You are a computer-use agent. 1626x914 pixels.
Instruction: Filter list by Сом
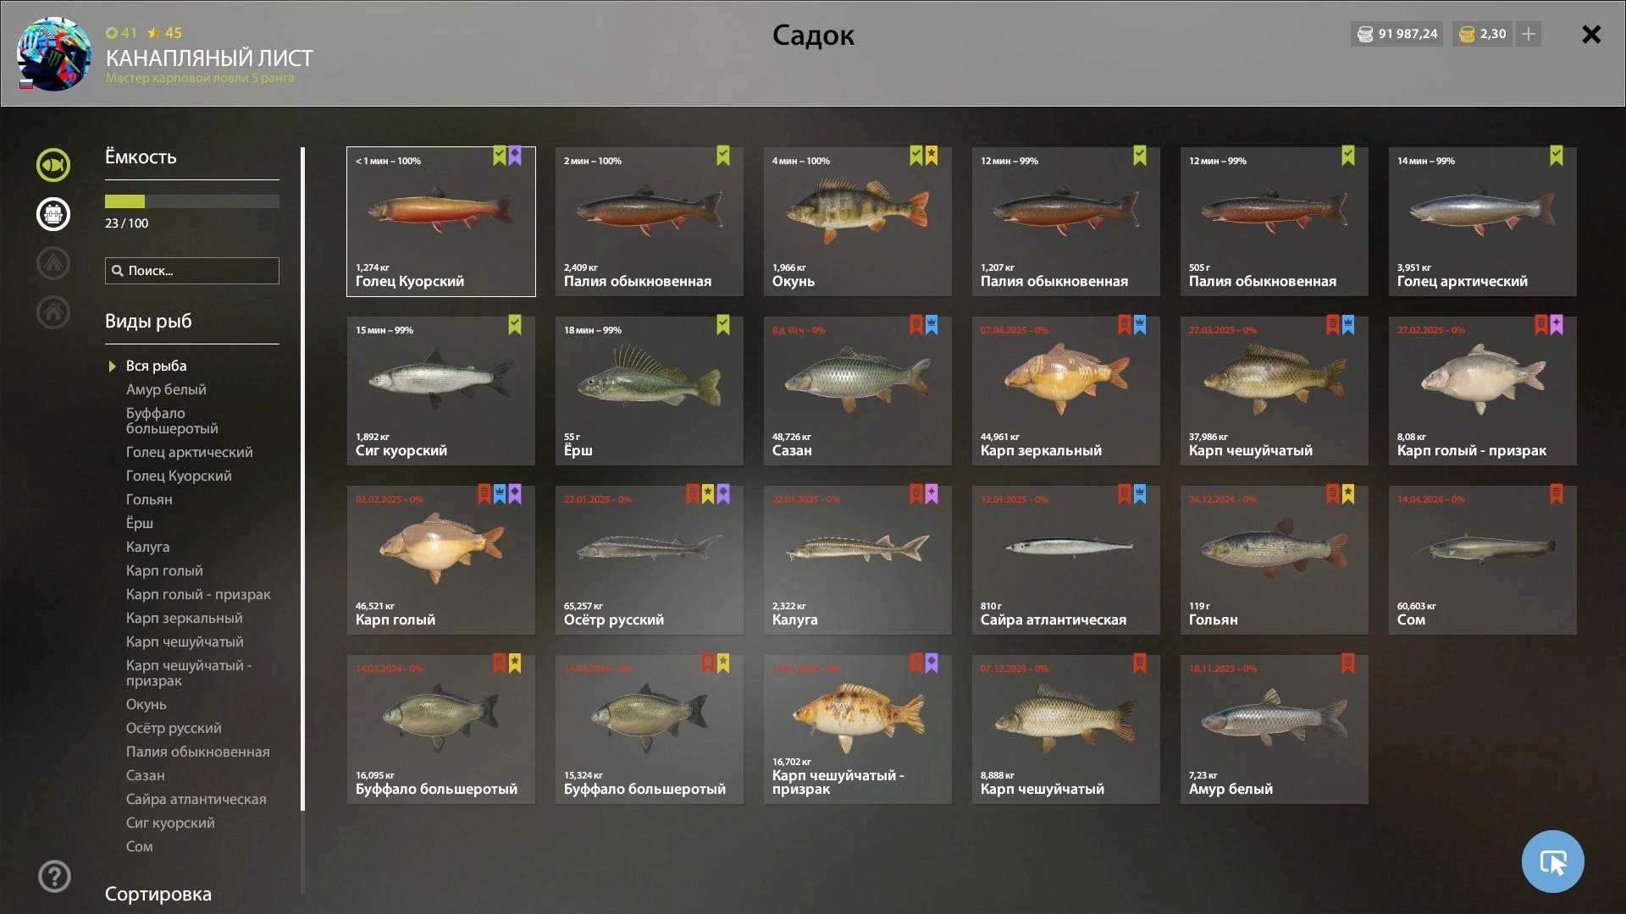click(140, 846)
